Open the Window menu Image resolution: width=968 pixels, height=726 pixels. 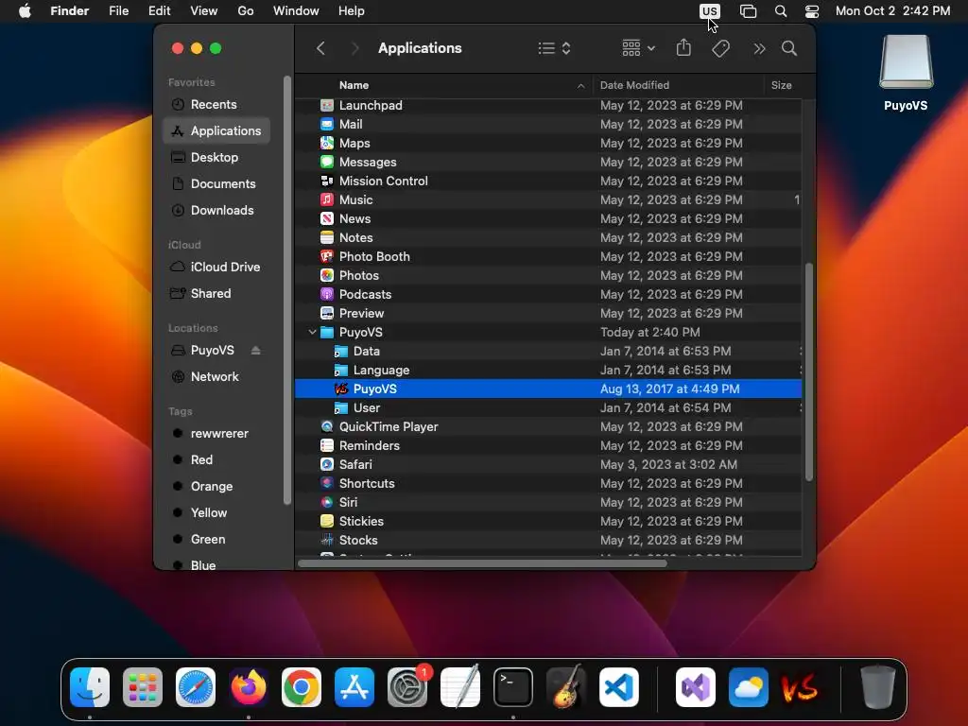tap(296, 11)
